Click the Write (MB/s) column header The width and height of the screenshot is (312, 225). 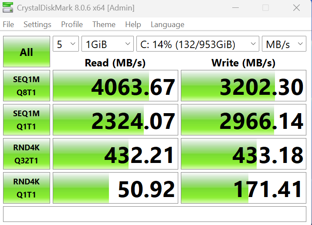click(x=243, y=63)
